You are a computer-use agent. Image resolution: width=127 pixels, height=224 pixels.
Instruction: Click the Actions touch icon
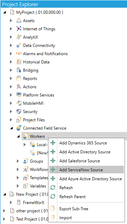[x=19, y=87]
